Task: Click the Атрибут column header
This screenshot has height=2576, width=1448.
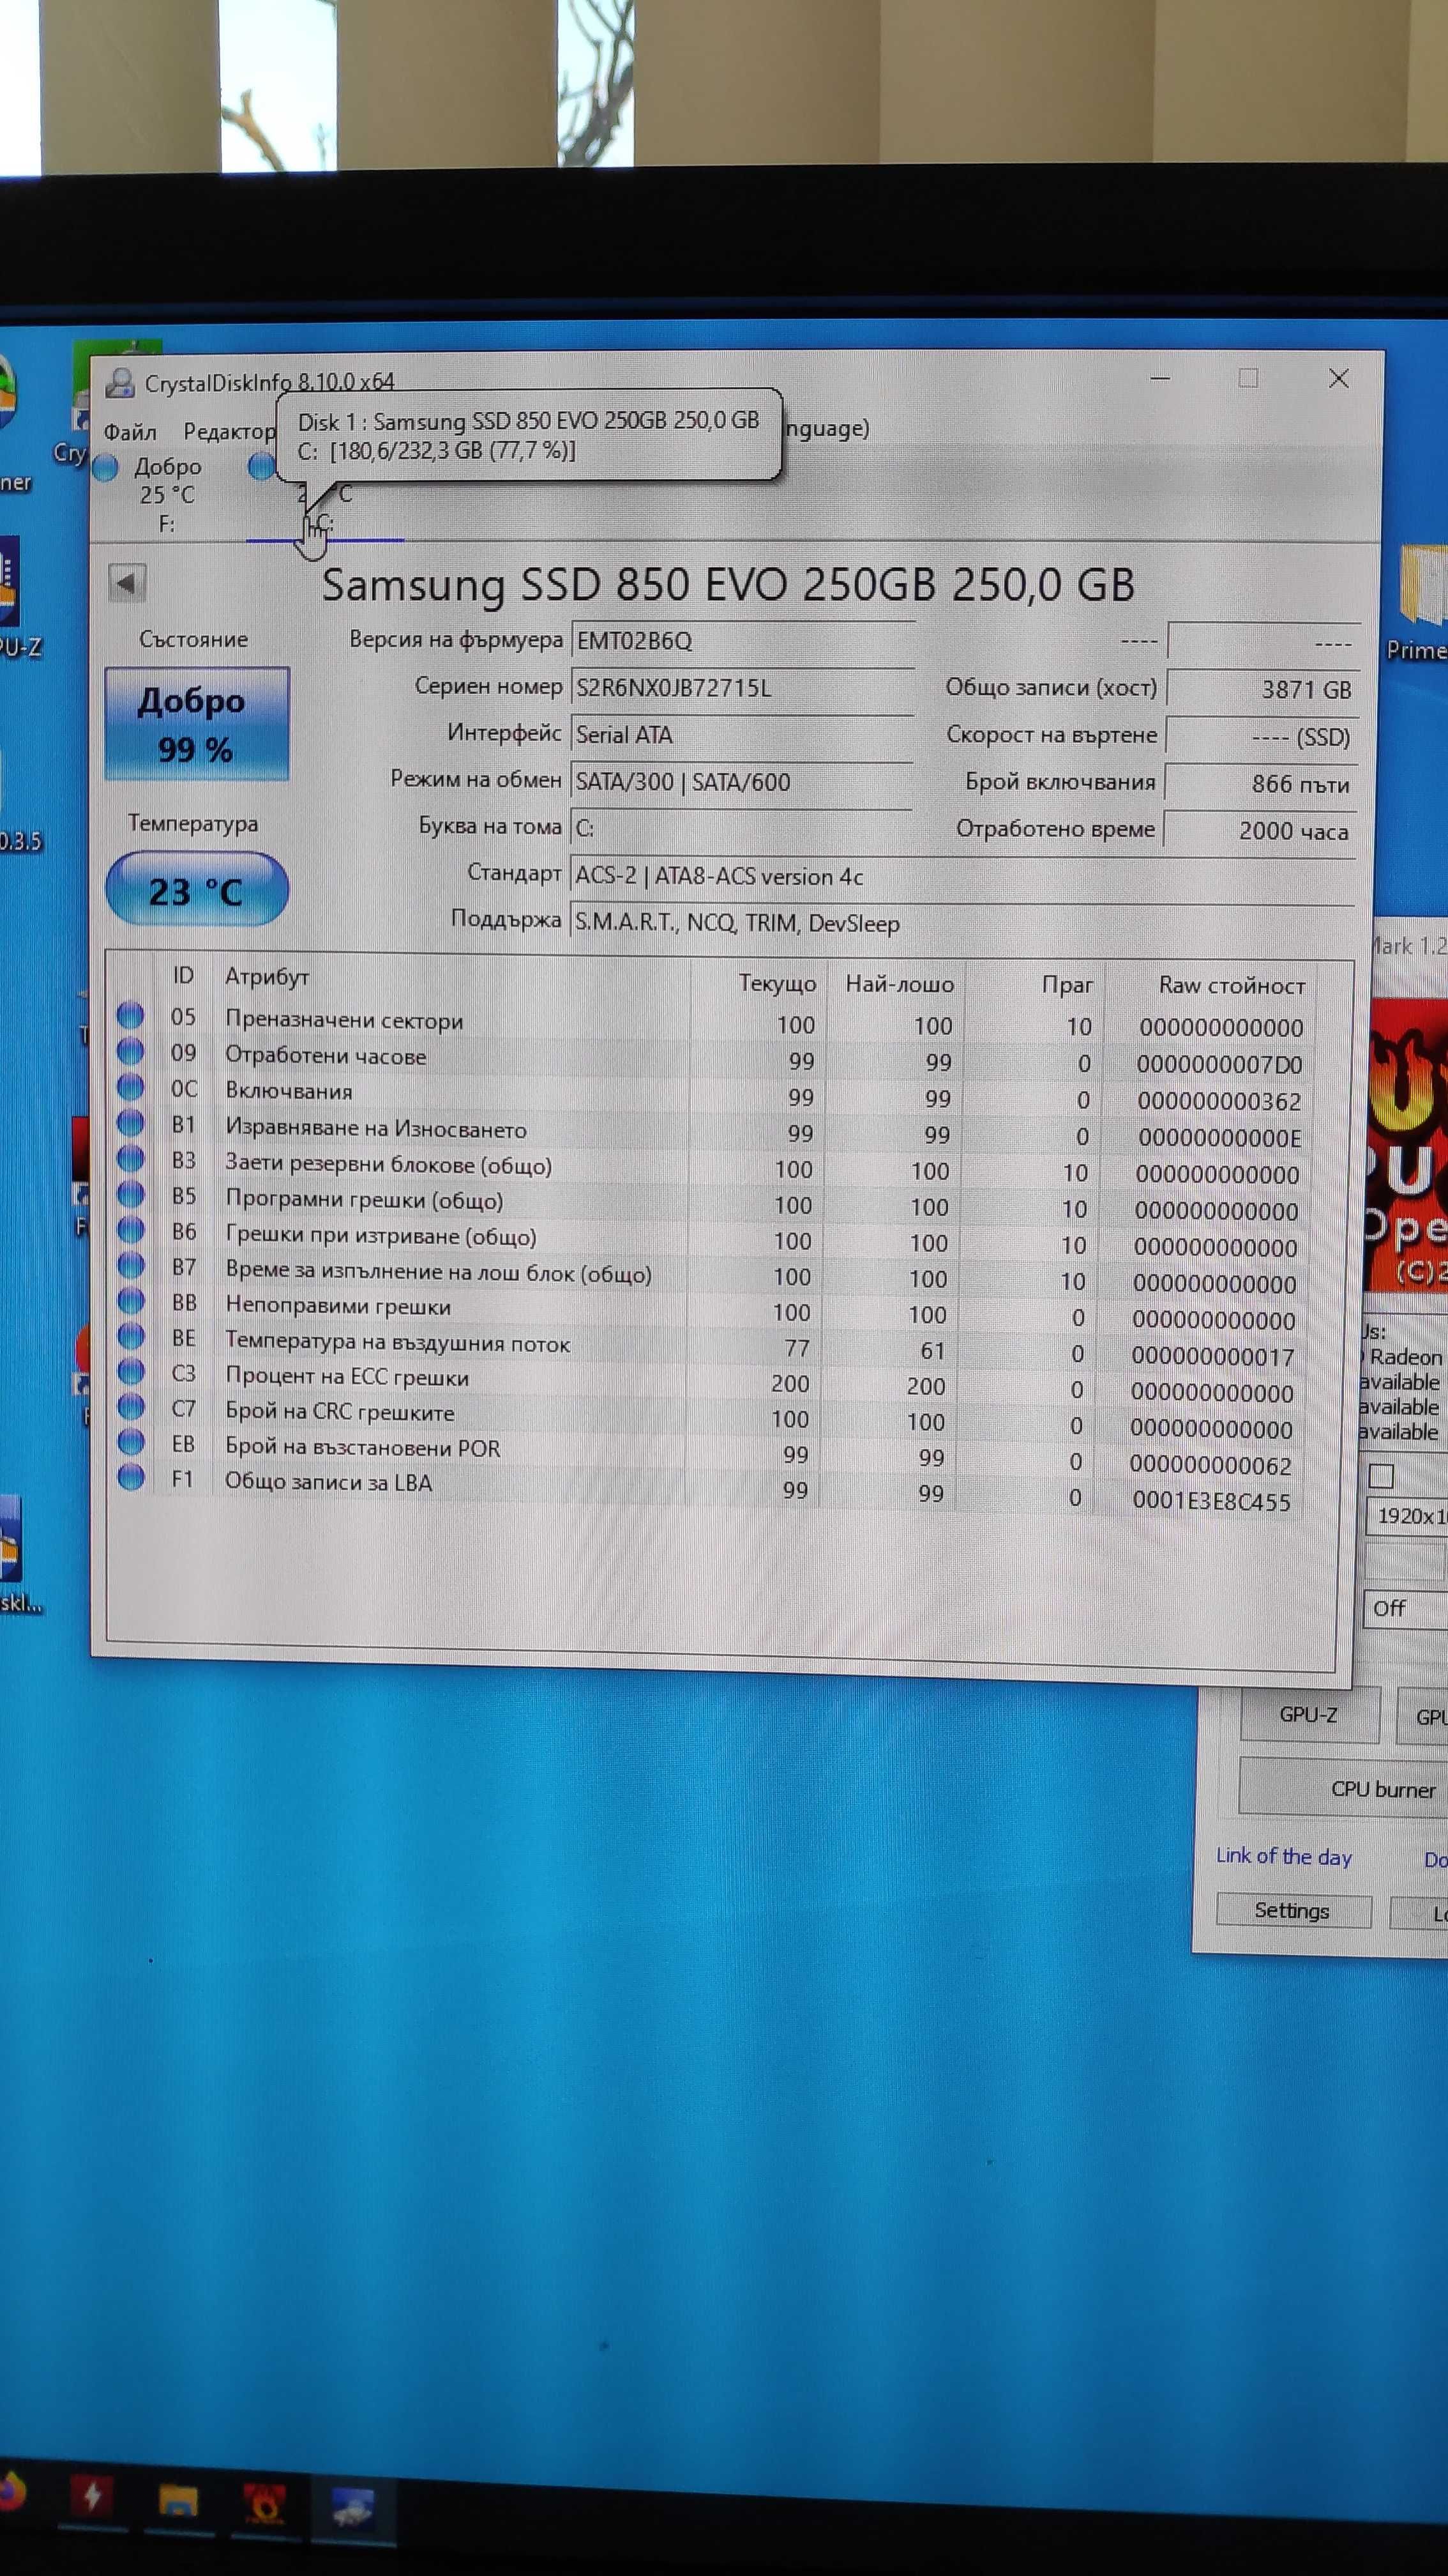Action: [267, 977]
